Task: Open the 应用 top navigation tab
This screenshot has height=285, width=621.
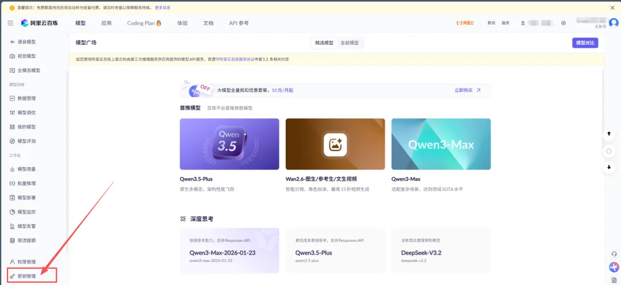Action: (106, 23)
